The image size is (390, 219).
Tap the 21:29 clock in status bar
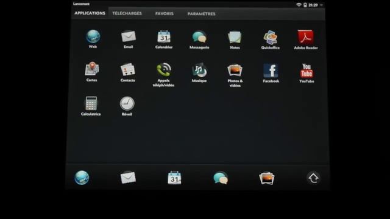(313, 5)
